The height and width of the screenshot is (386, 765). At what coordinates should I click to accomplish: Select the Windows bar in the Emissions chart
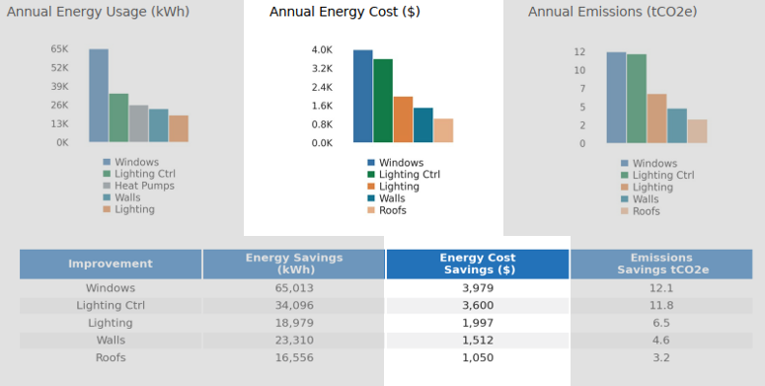pos(616,98)
